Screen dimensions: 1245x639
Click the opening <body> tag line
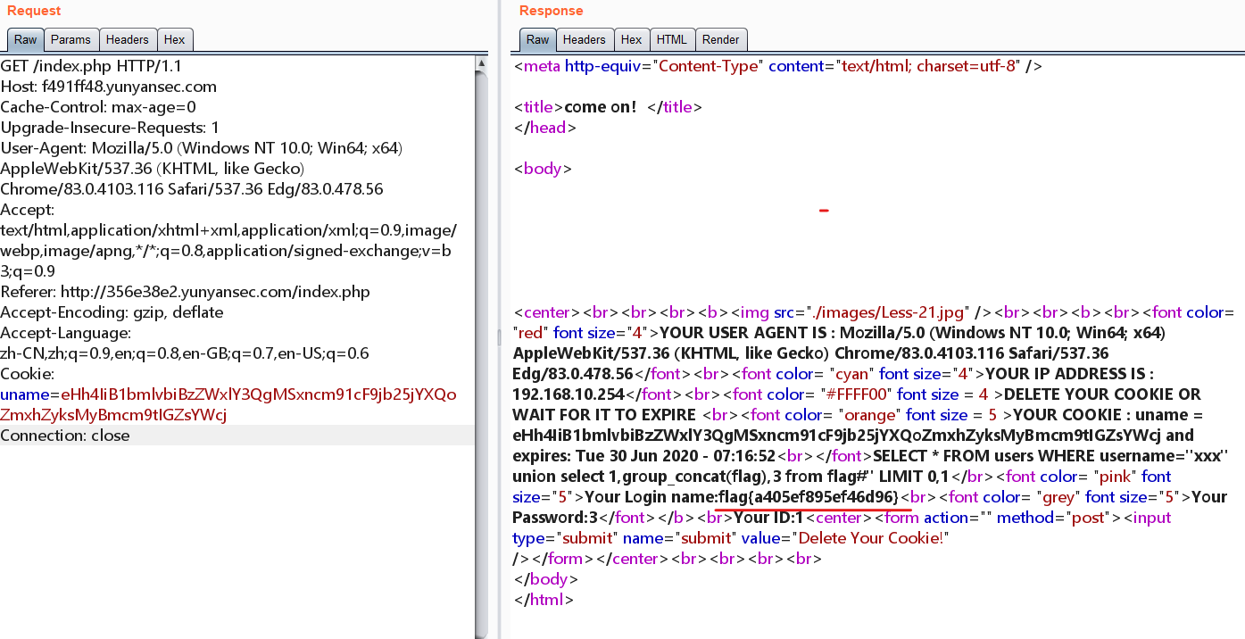[x=543, y=169]
